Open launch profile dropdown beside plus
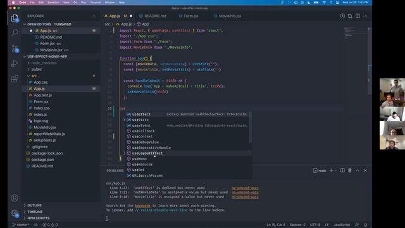405x228 pixels. point(335,170)
